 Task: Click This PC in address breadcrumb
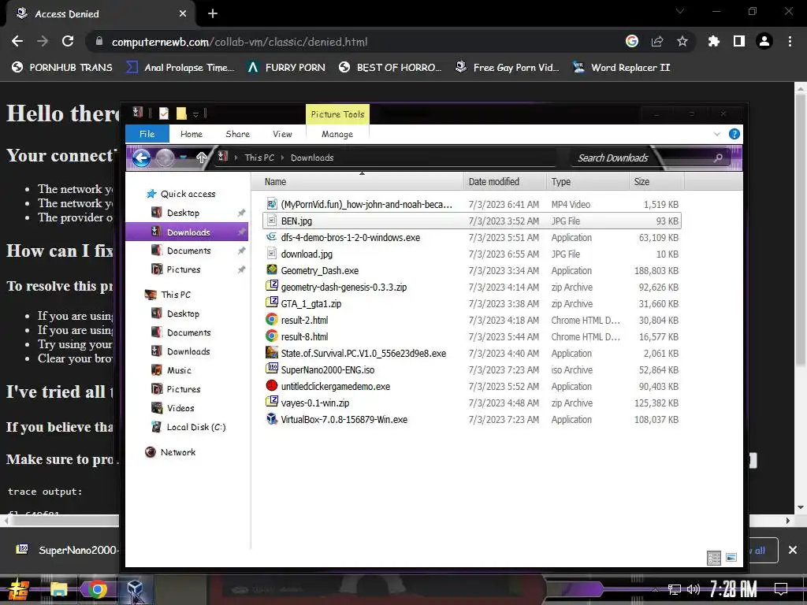(259, 158)
